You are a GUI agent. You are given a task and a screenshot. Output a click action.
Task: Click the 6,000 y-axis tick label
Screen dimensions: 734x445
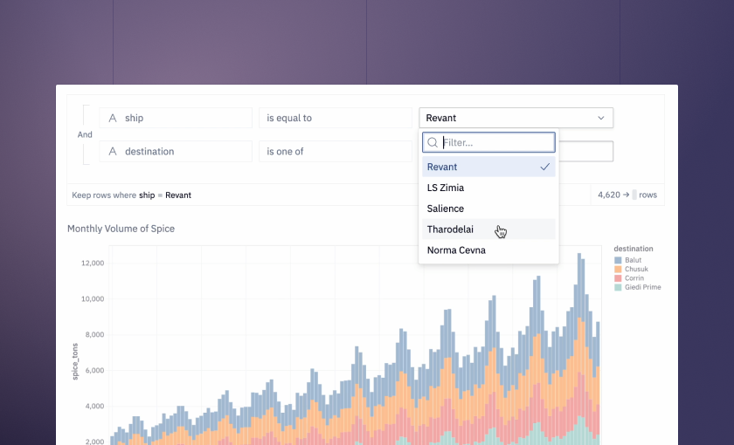point(94,370)
